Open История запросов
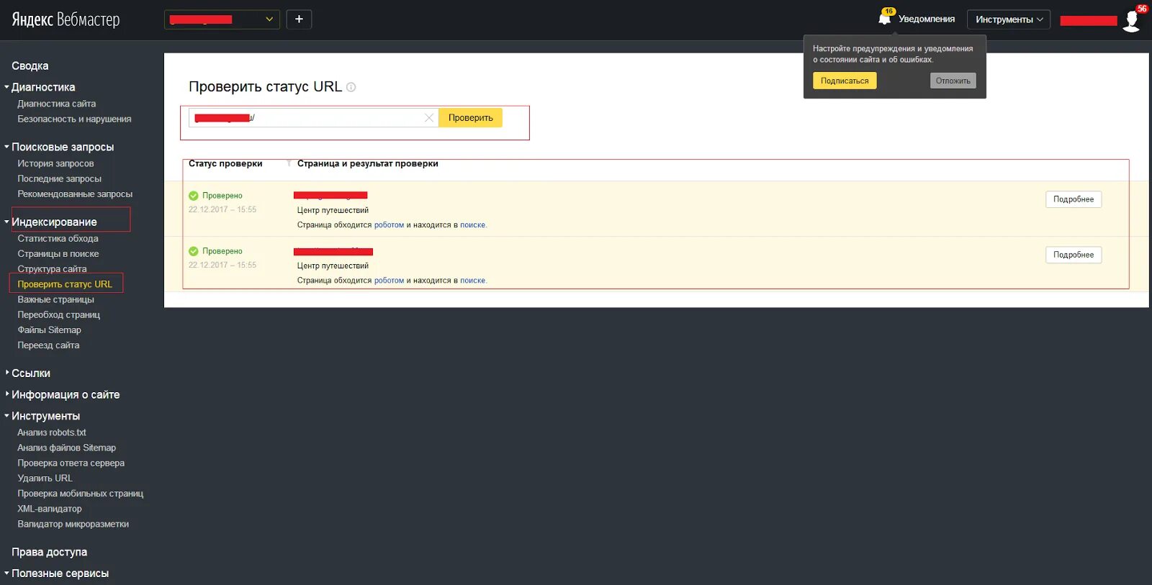The image size is (1152, 585). (55, 163)
